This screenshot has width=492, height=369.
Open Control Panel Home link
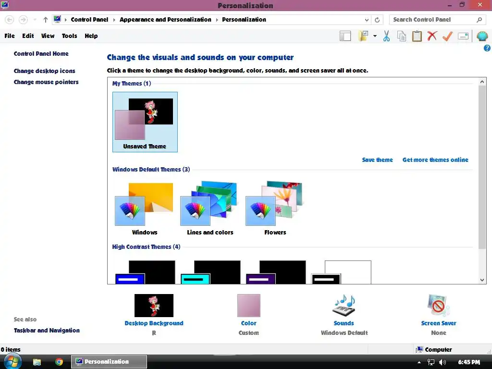(x=41, y=54)
